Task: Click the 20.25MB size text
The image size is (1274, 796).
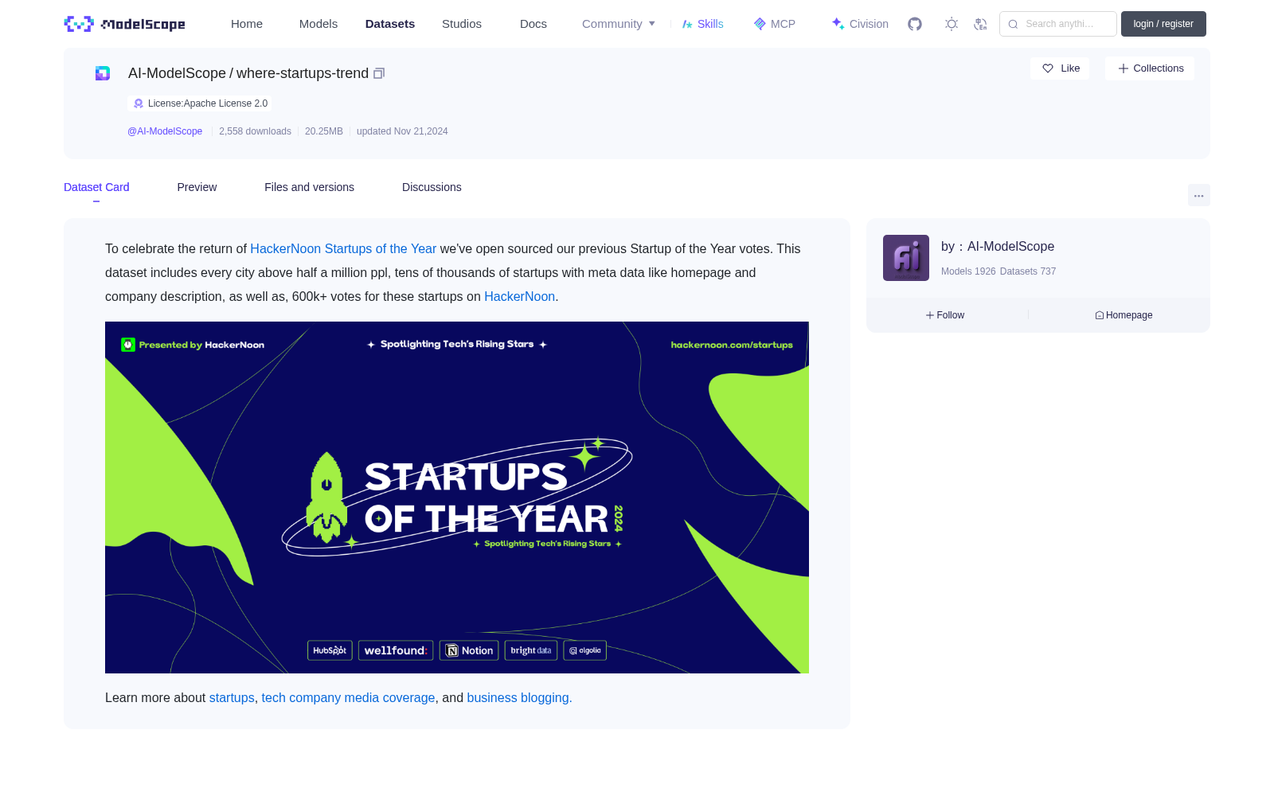Action: (x=324, y=131)
